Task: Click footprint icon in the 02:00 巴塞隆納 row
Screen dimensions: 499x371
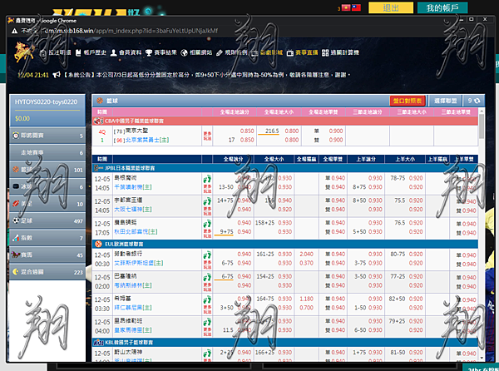Action: (207, 277)
